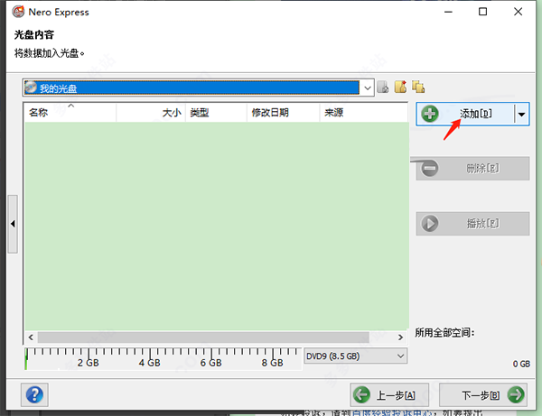Screen dimensions: 542x416
Task: Expand the left side panel arrow
Action: [x=13, y=224]
